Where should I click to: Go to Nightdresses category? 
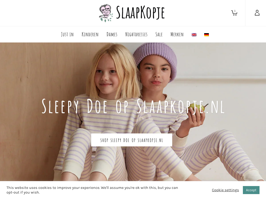click(136, 34)
